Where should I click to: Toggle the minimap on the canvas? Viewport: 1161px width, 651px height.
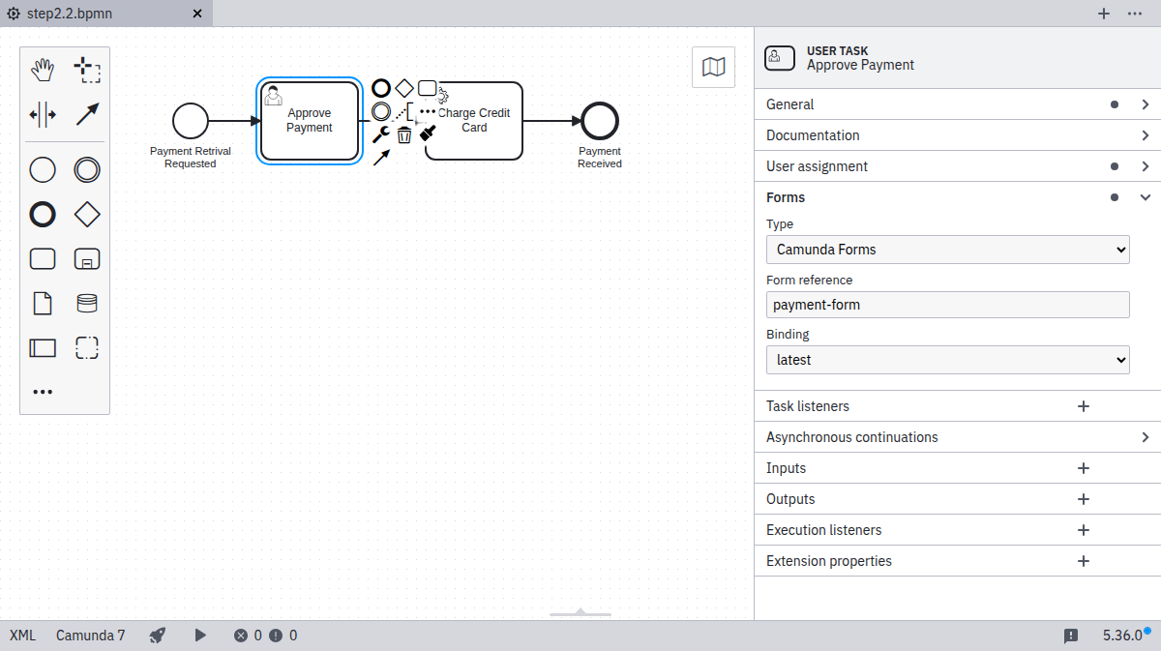(x=713, y=67)
